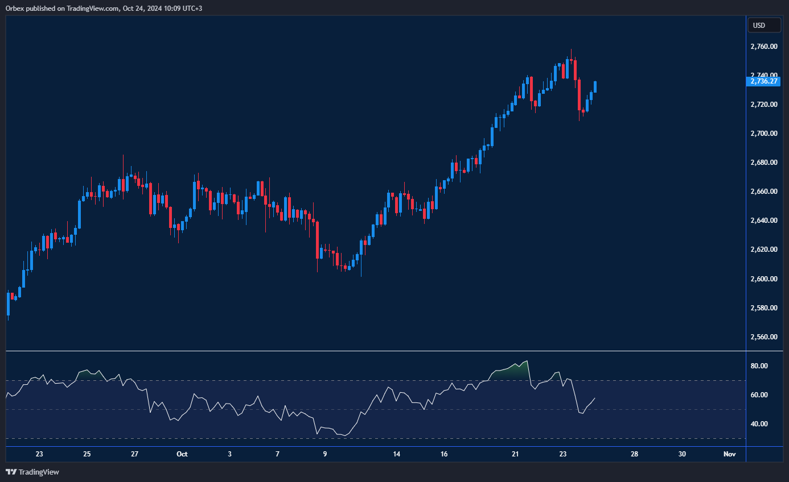Click the 2,600.00 level on price scale

coord(763,279)
